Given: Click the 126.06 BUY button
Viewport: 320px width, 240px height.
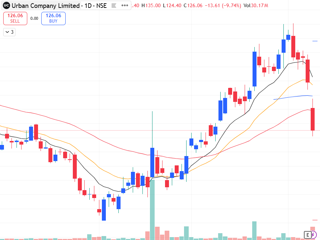Looking at the screenshot, I should point(53,18).
